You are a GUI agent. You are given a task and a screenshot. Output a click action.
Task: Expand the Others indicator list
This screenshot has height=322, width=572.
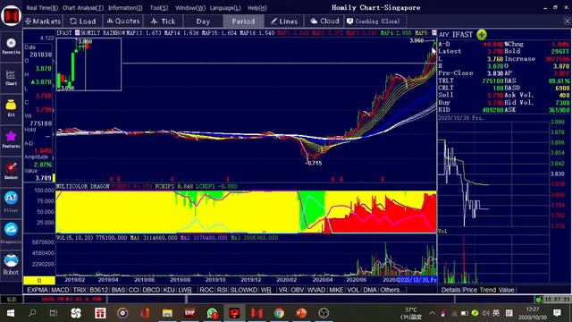point(390,290)
